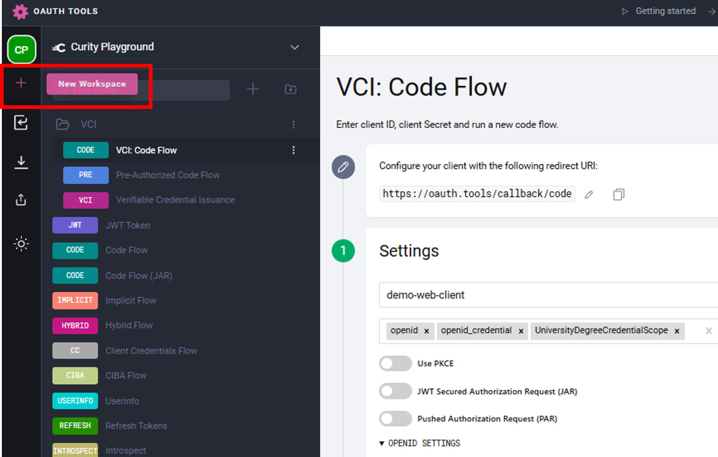This screenshot has width=718, height=457.
Task: Open the Introspect flow
Action: (x=126, y=450)
